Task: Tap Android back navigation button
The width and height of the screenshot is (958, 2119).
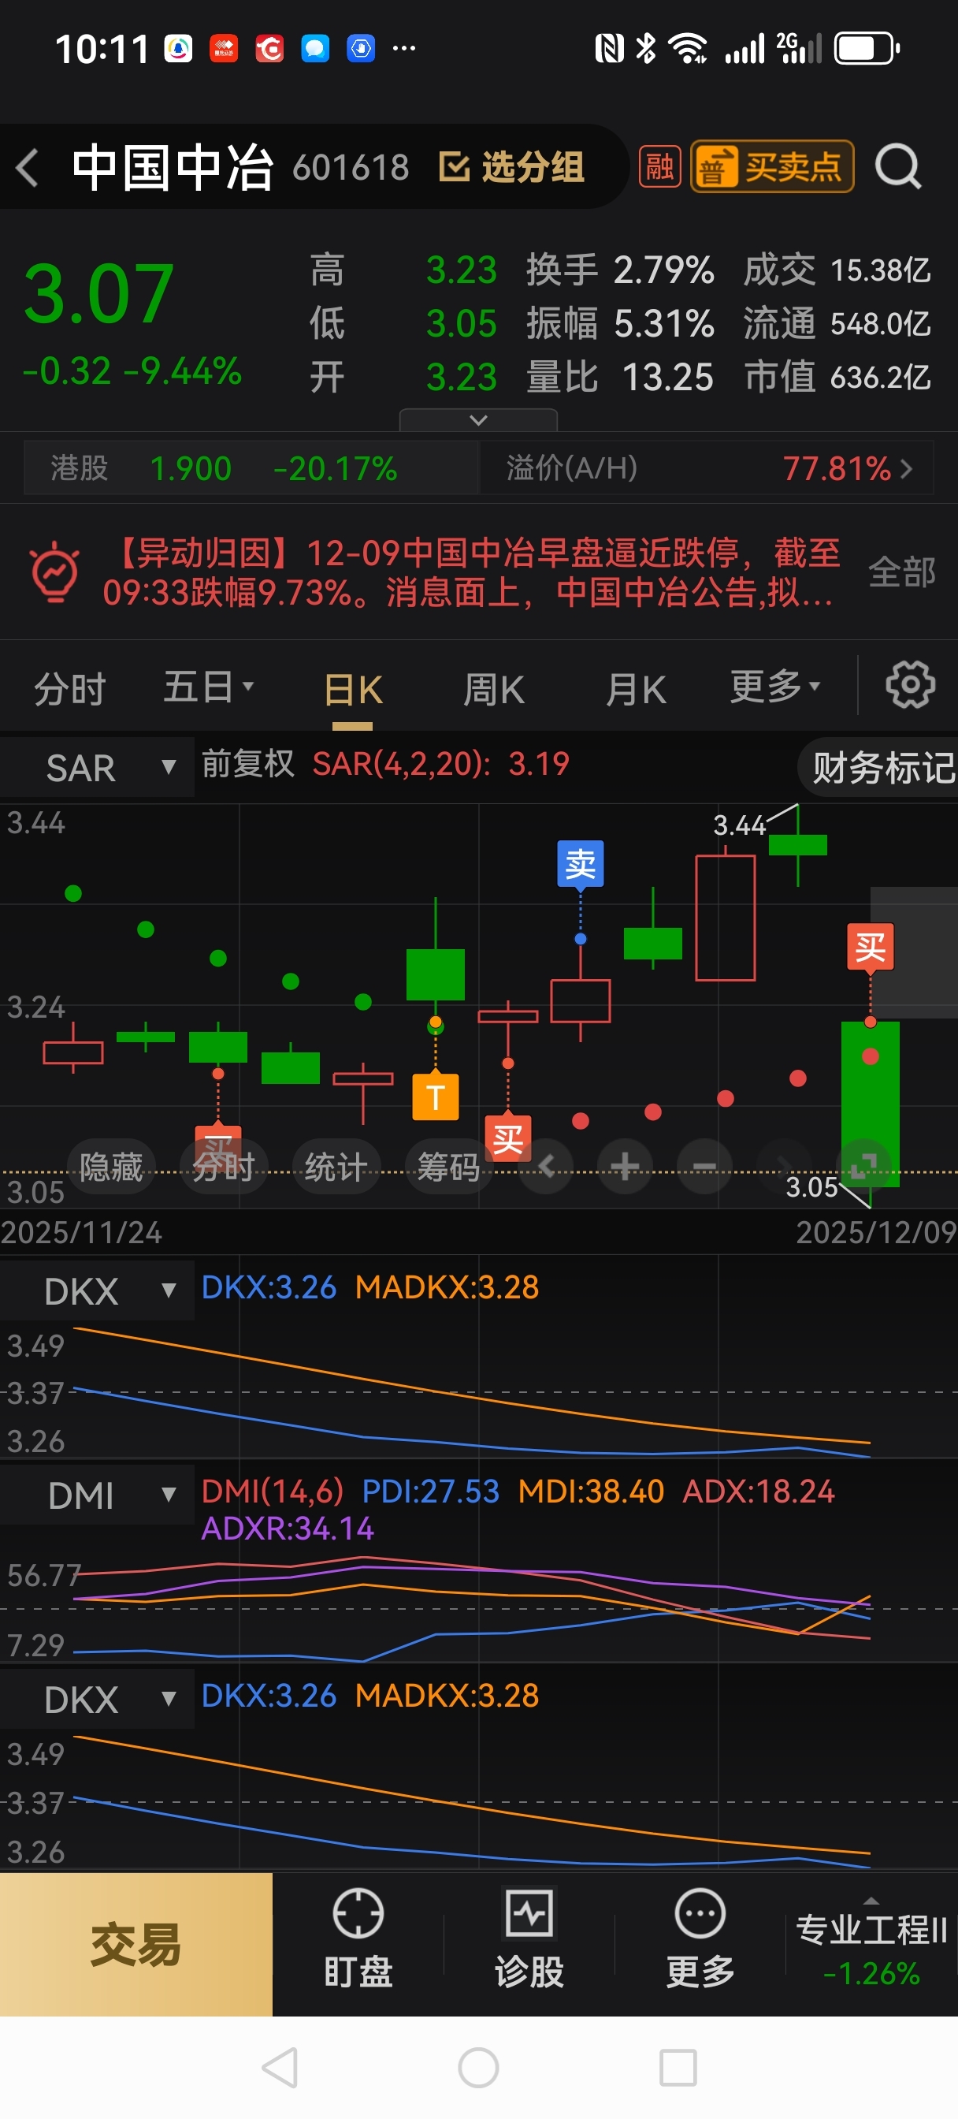Action: [x=280, y=2068]
